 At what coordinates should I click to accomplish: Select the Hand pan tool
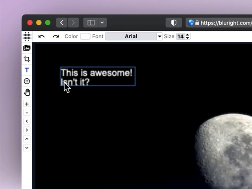pyautogui.click(x=27, y=93)
